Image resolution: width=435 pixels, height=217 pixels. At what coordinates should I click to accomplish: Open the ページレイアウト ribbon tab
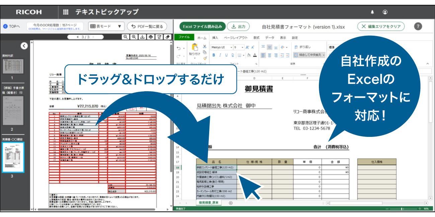pos(236,38)
